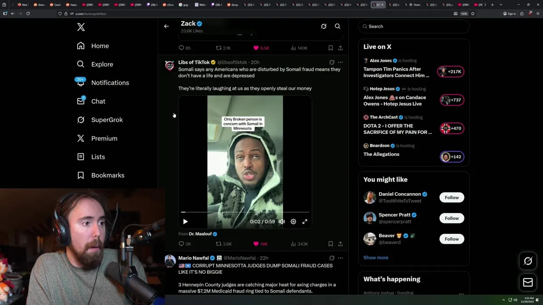Open video settings gear
Viewport: 543px width, 305px height.
click(x=293, y=222)
